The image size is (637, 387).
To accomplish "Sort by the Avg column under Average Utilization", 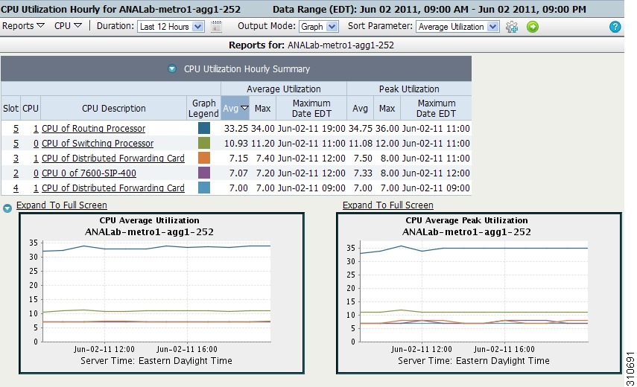I will pos(235,109).
